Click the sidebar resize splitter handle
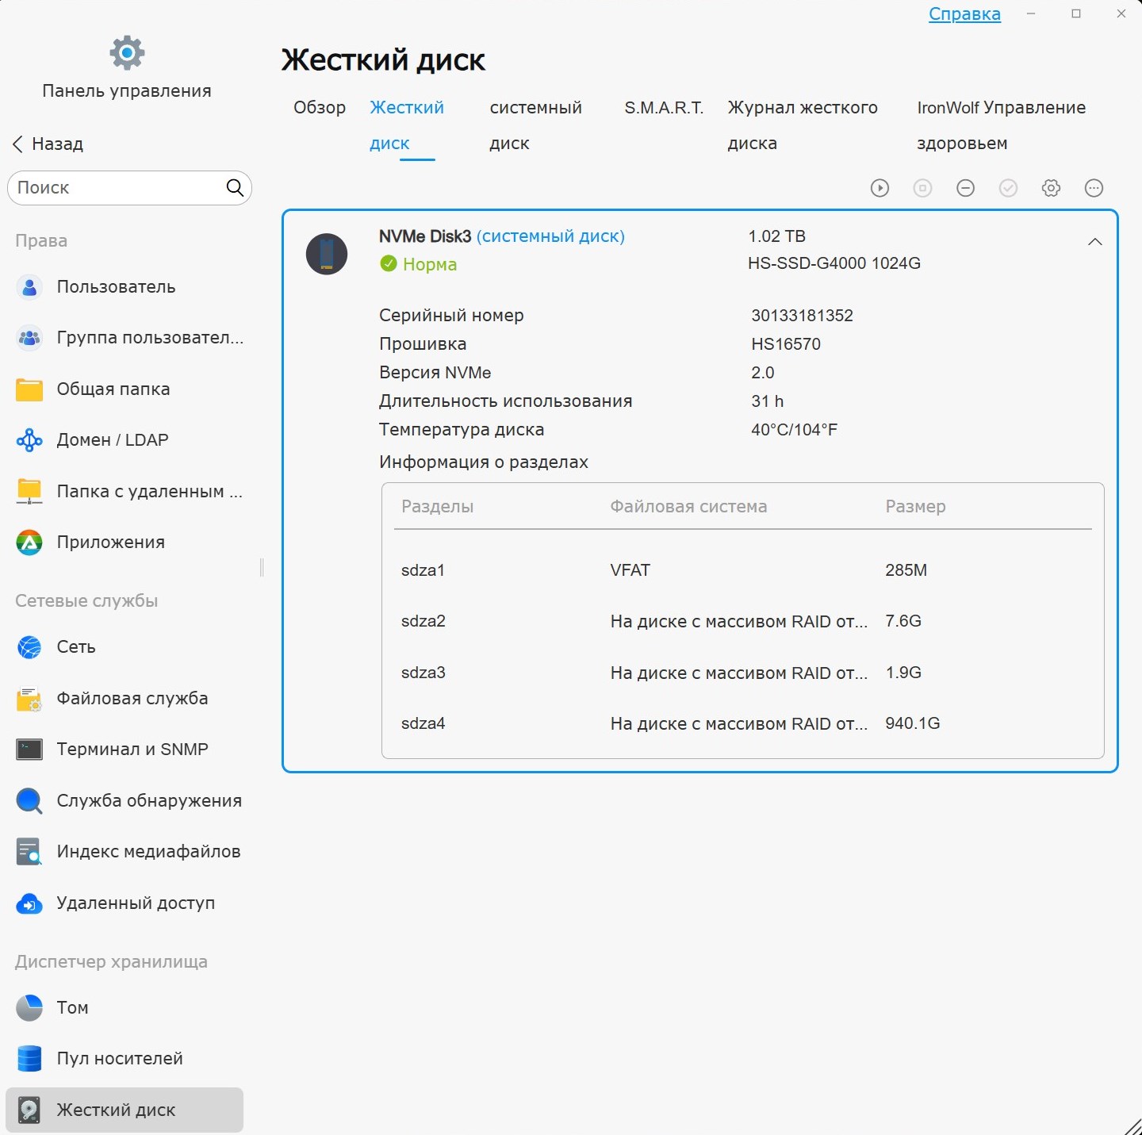The image size is (1142, 1135). pos(262,567)
